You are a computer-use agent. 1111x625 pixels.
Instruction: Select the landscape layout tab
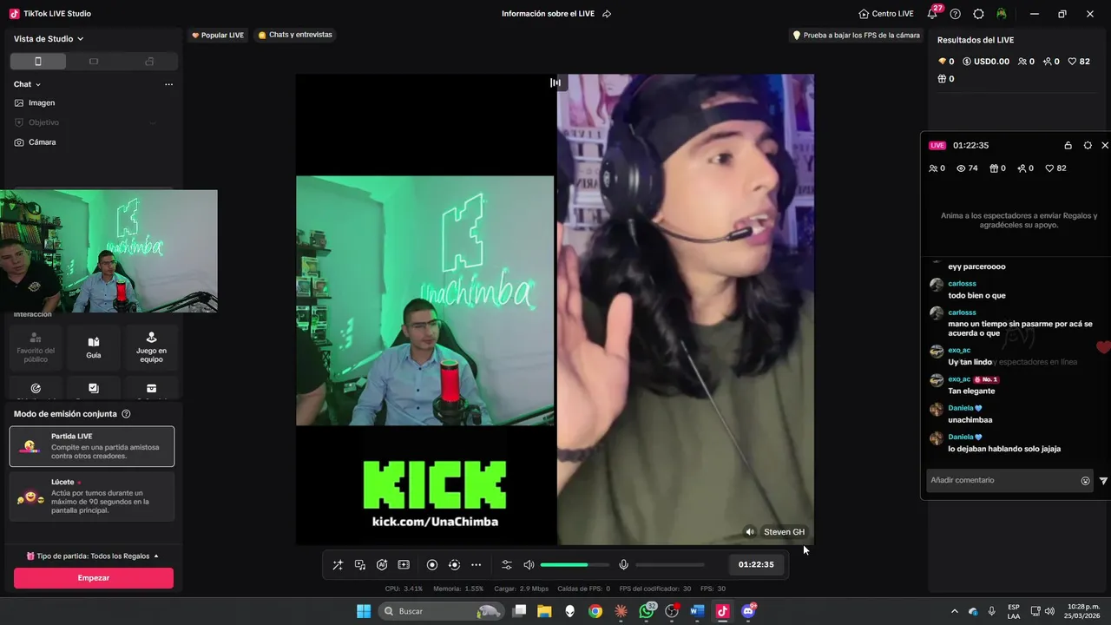[x=94, y=62]
